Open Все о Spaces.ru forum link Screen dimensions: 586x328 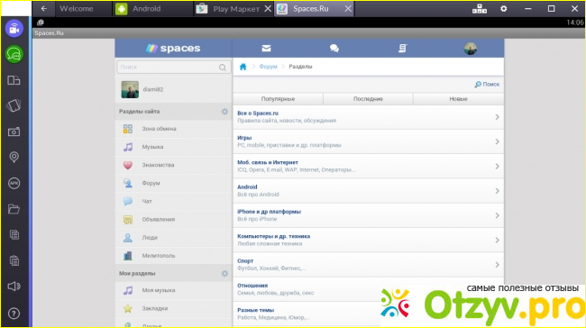(x=258, y=114)
